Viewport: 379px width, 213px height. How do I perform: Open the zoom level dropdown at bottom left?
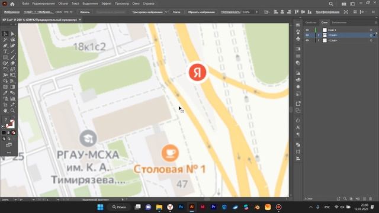pyautogui.click(x=15, y=200)
